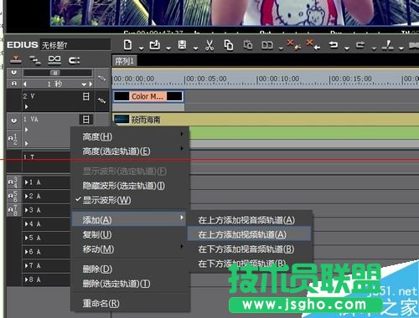Click the Add Cut Point icon
Screen dimensions: 419x318
pyautogui.click(x=388, y=45)
